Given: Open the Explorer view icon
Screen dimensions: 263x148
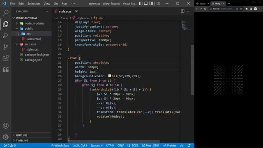Looking at the screenshot, I should tap(5, 24).
